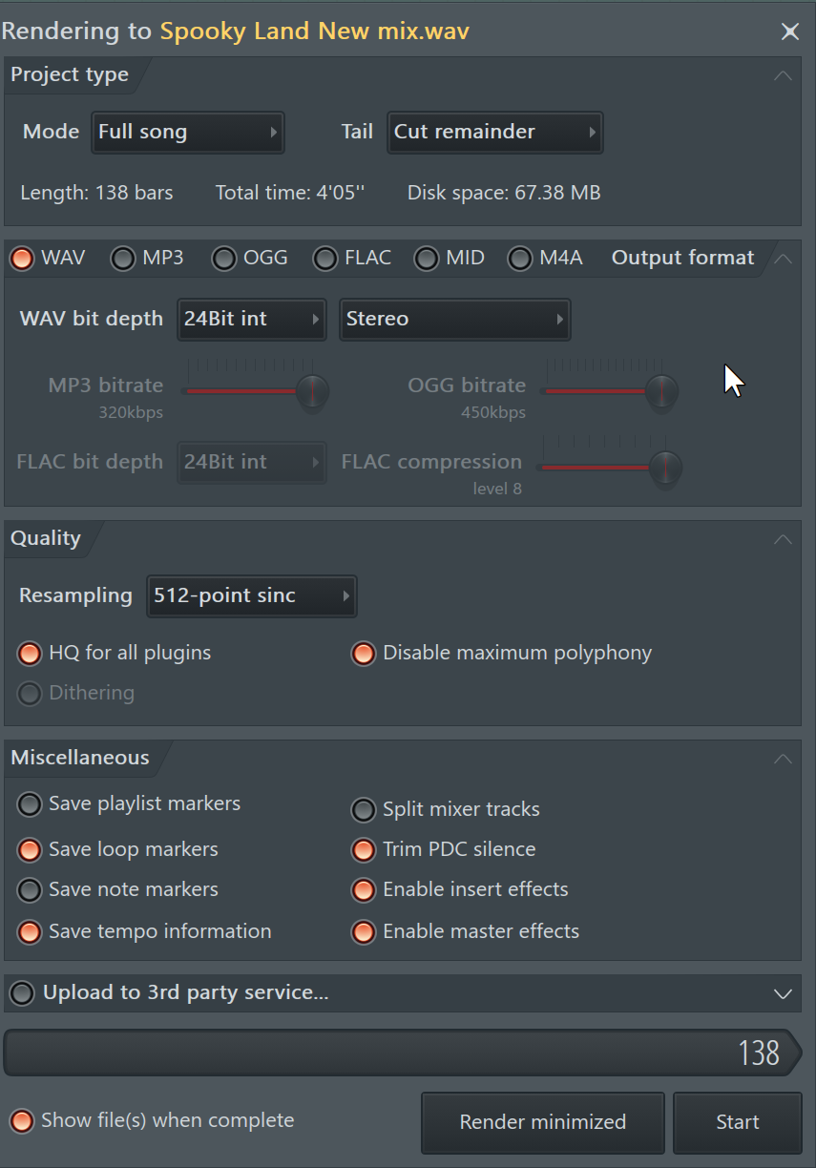Image resolution: width=816 pixels, height=1168 pixels.
Task: Change Resampling from 512-point sinc
Action: [251, 595]
